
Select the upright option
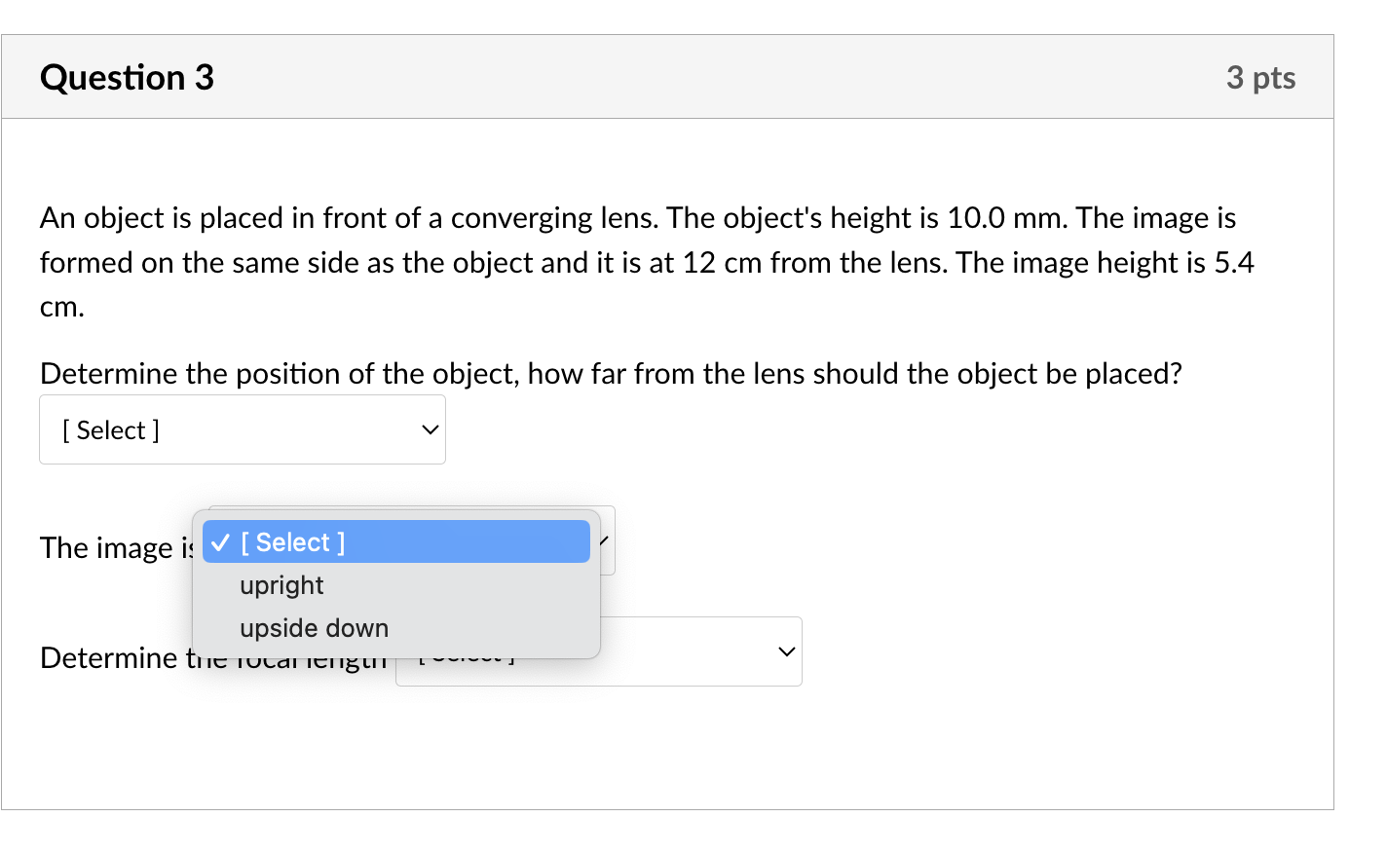click(x=396, y=585)
